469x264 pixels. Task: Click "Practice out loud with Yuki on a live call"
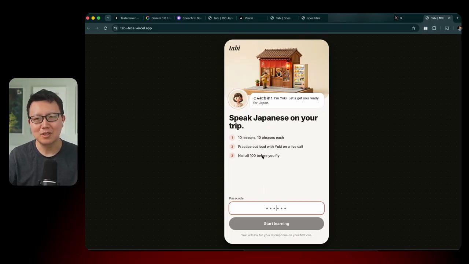point(270,147)
